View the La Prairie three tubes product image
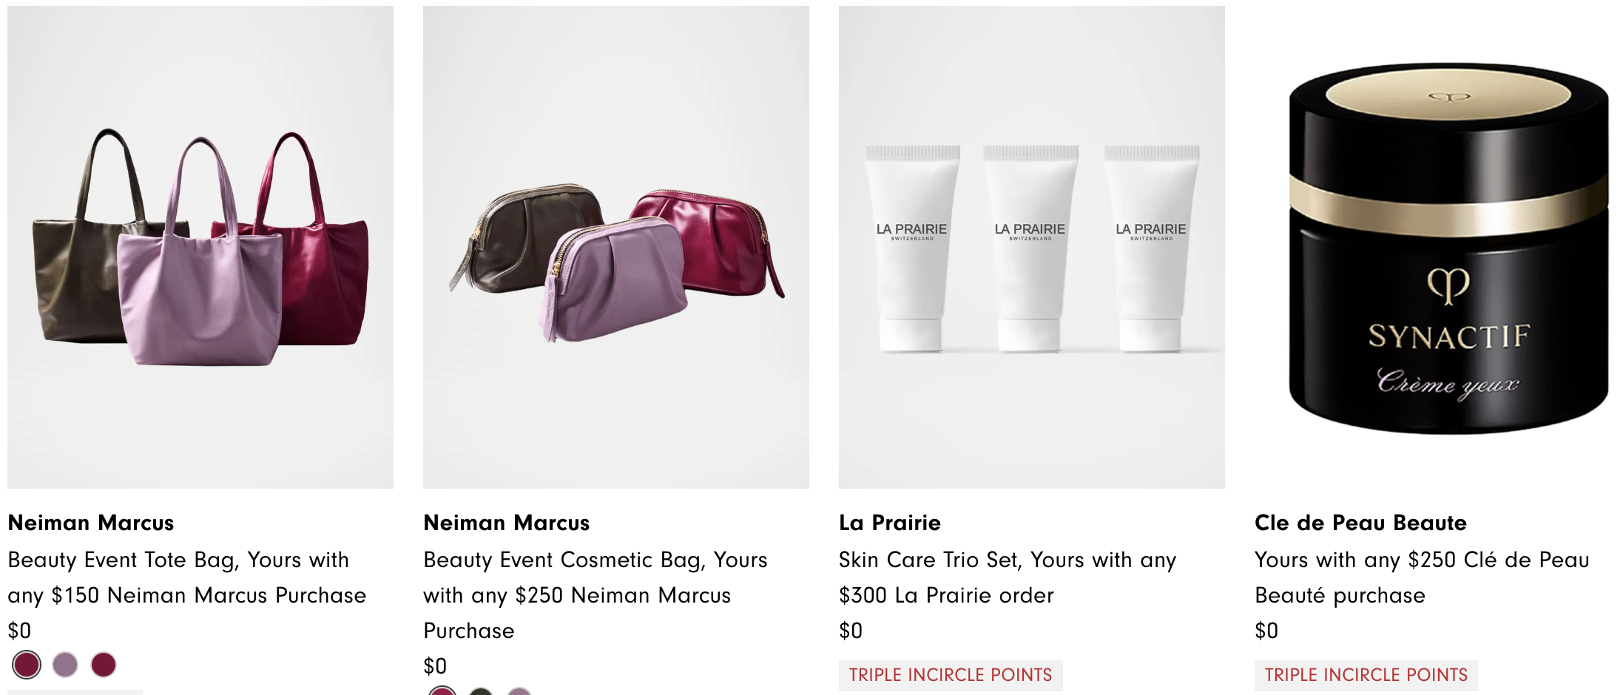1623x695 pixels. pyautogui.click(x=1032, y=247)
